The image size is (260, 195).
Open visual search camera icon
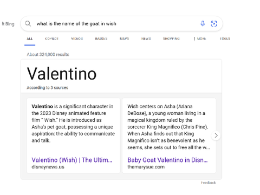214,24
